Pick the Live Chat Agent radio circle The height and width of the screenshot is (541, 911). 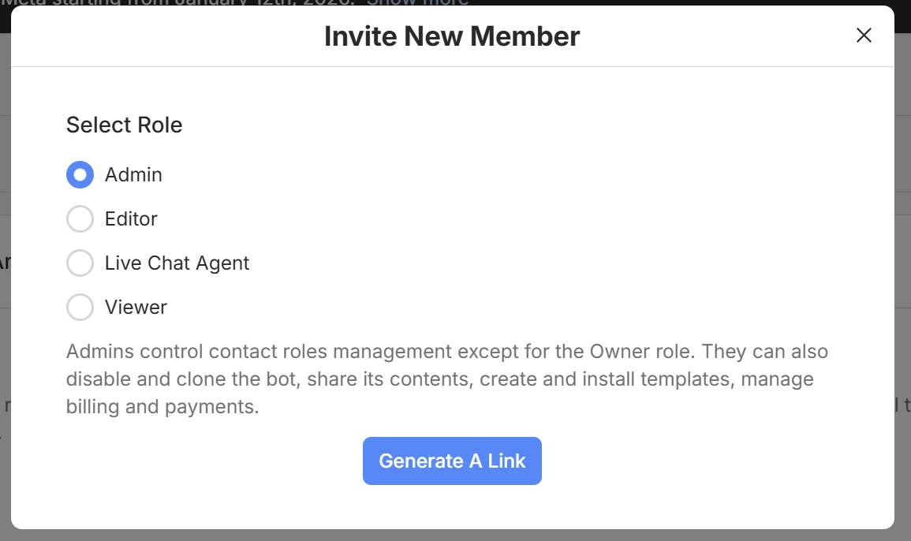point(80,263)
